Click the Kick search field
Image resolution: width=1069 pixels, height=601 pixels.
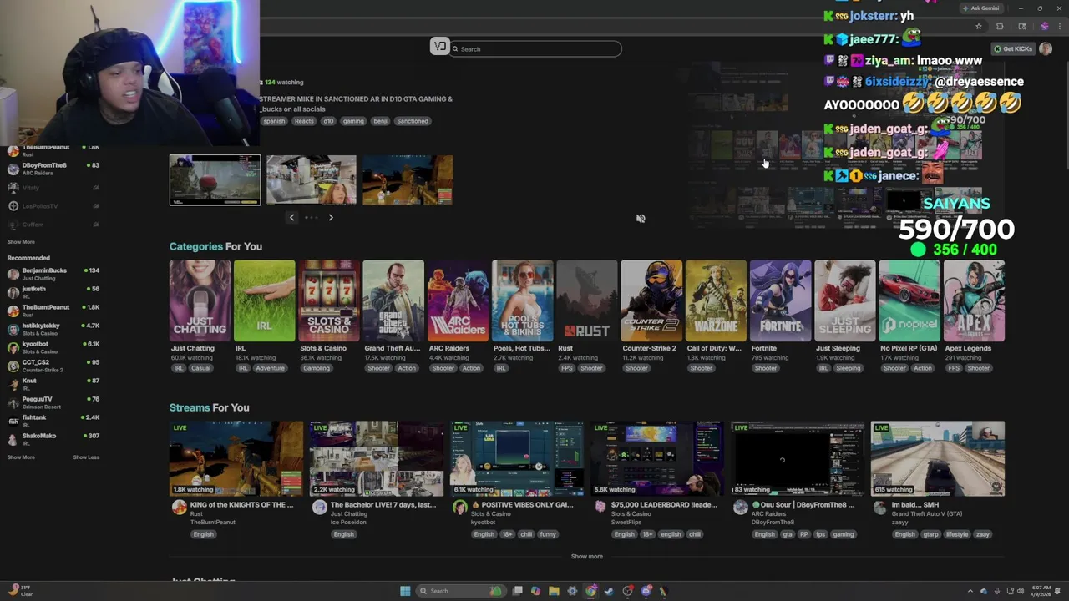[534, 48]
